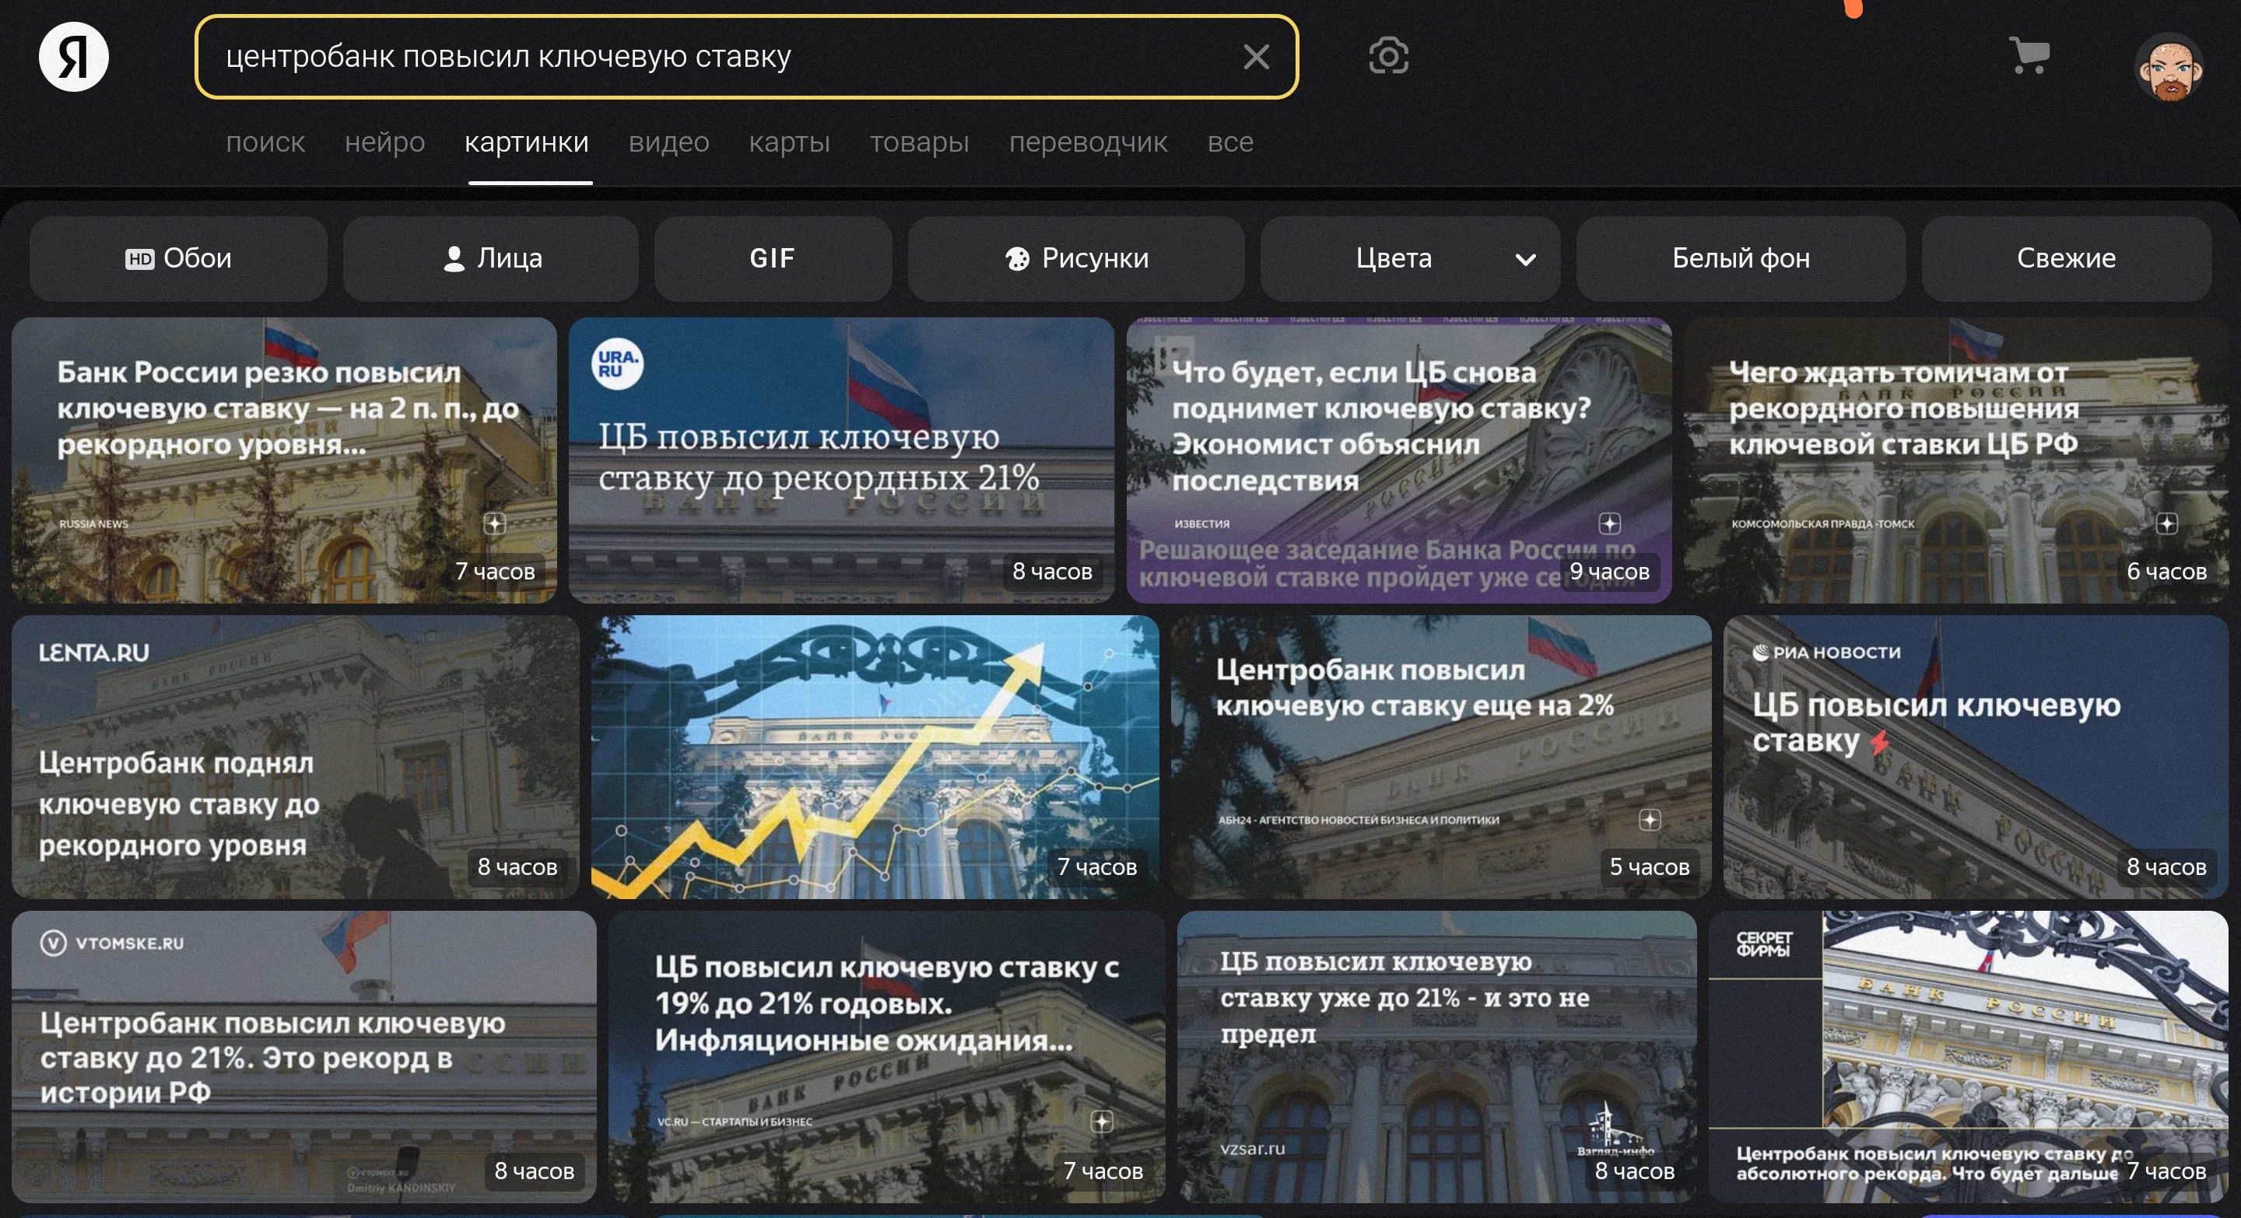Go to the переводчик tab
2241x1218 pixels.
1088,142
